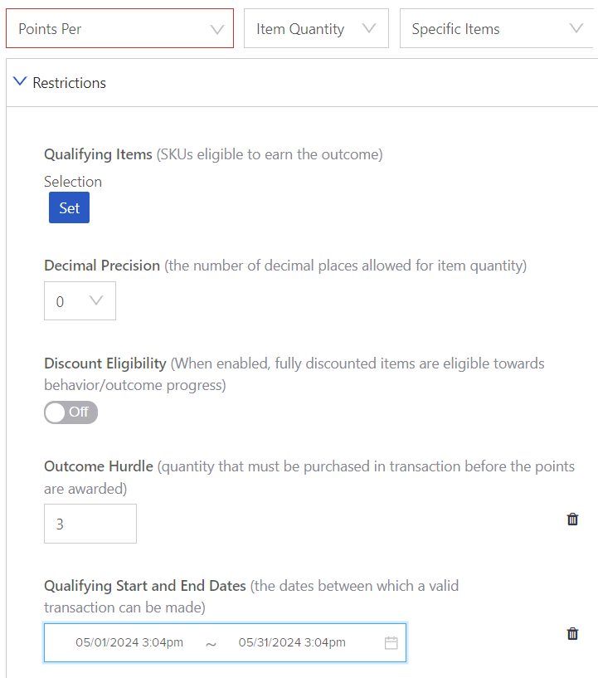Open the Item Quantity dropdown

click(316, 28)
